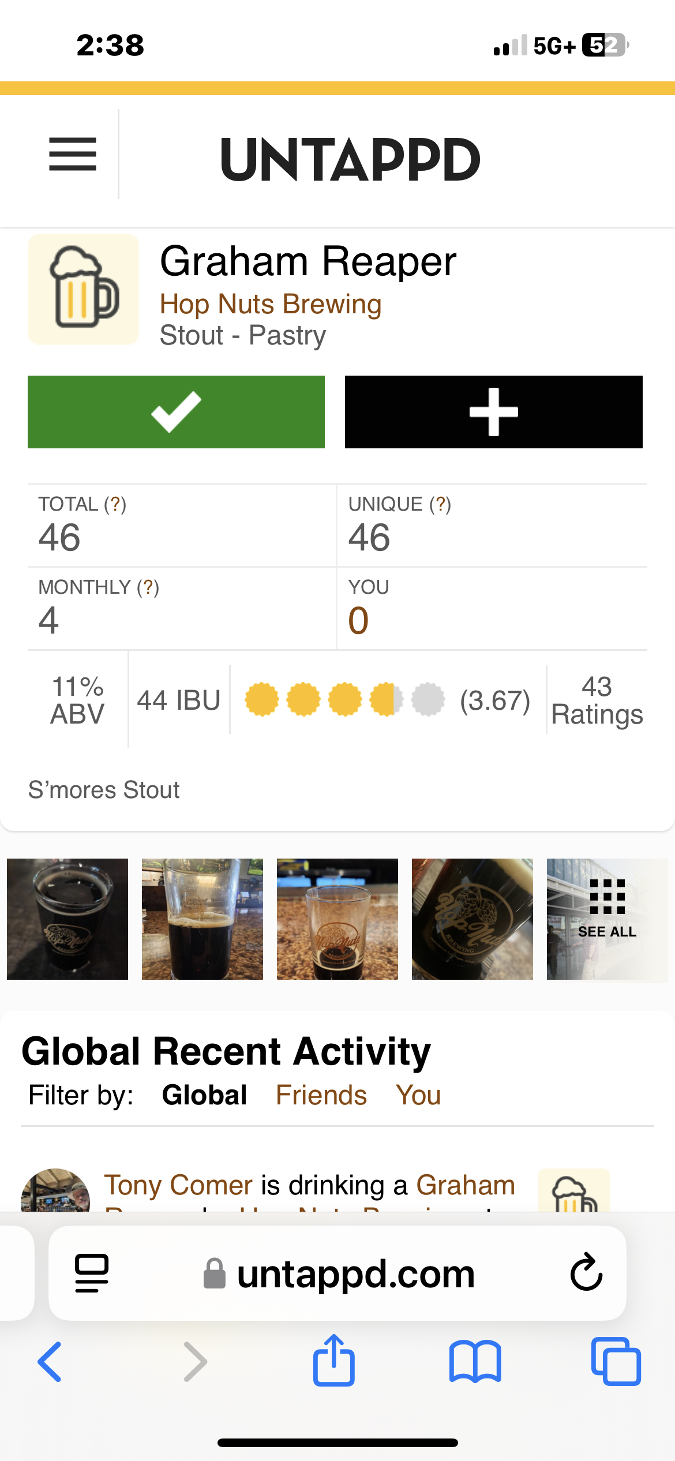Open Tony Comer's profile link
Screen dimensions: 675x1461
pos(178,1185)
